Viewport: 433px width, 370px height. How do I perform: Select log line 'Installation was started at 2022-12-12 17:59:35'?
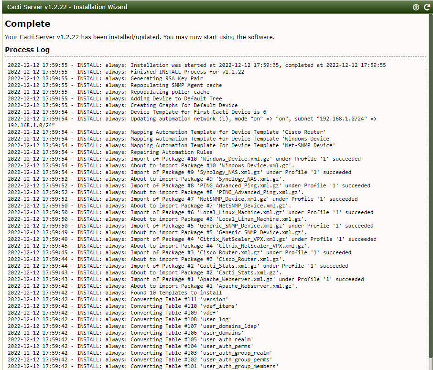pyautogui.click(x=196, y=65)
